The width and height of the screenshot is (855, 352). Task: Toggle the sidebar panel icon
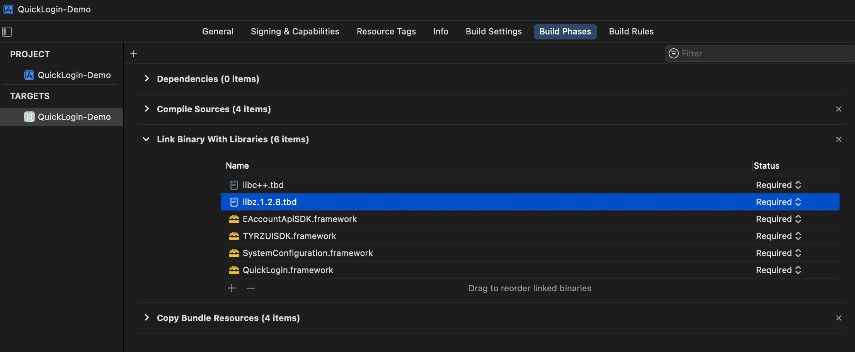(7, 32)
